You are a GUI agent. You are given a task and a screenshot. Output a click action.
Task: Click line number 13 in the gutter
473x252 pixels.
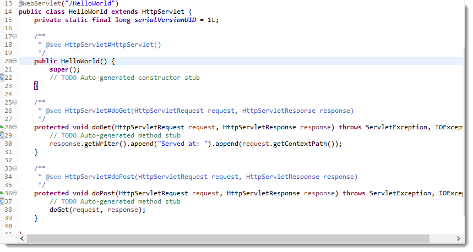pos(8,4)
